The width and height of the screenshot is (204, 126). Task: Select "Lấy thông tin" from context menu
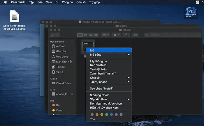99,61
